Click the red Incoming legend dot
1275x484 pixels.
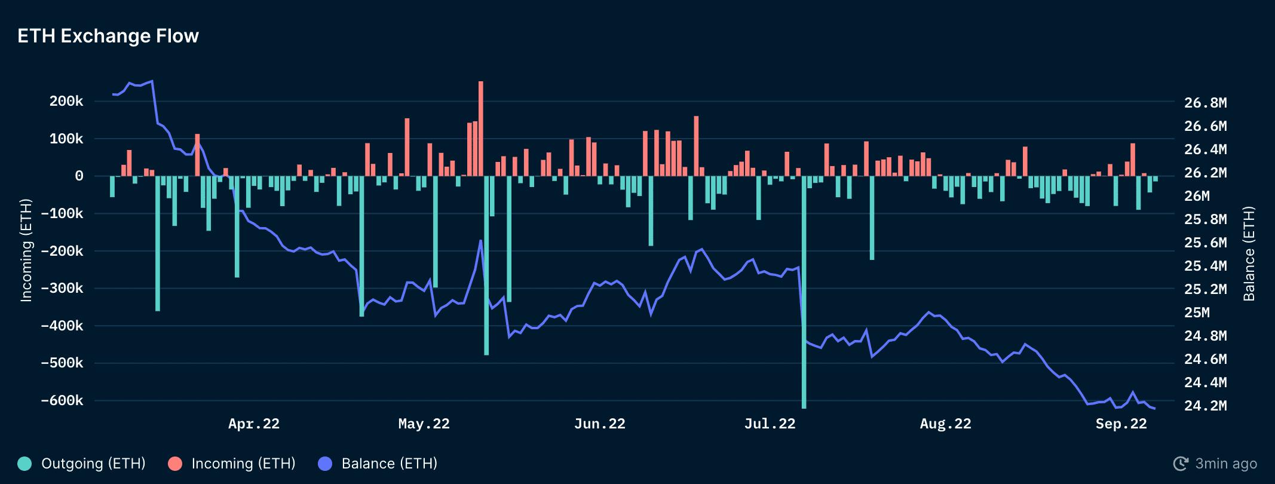point(175,464)
